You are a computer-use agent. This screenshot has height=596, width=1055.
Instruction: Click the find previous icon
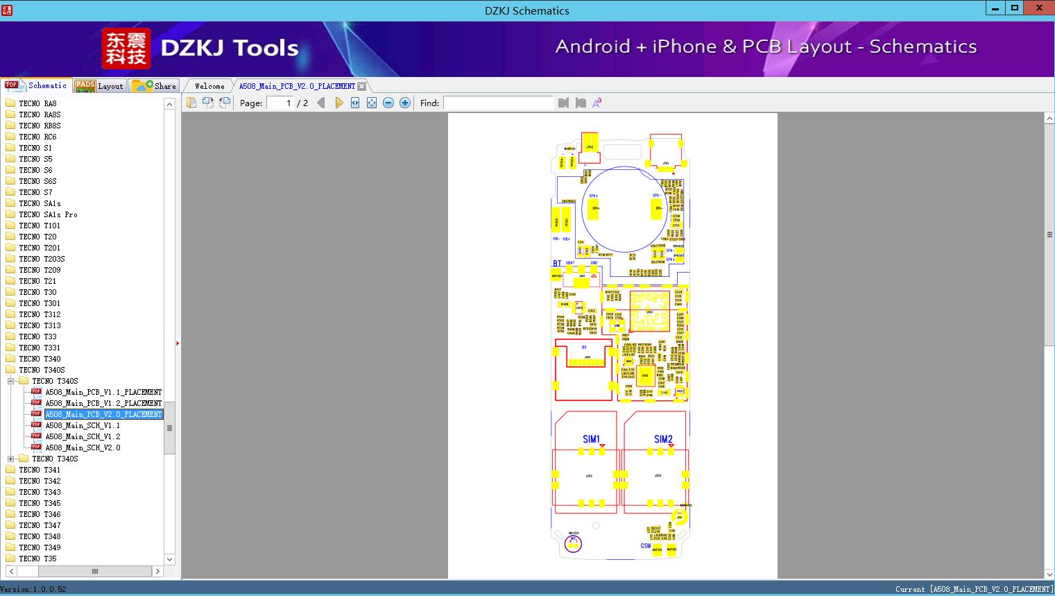pyautogui.click(x=563, y=103)
